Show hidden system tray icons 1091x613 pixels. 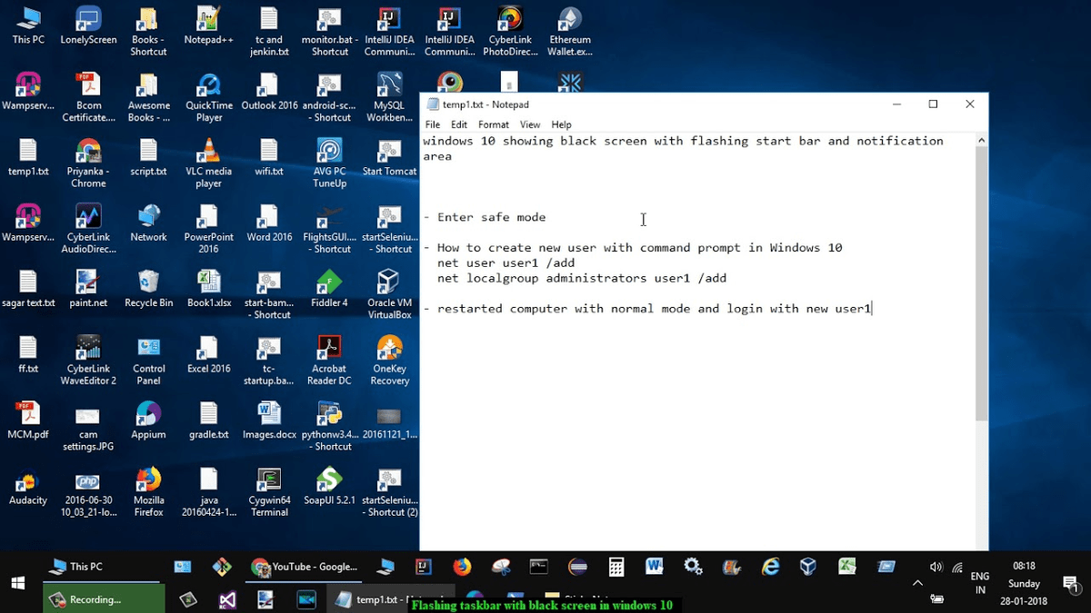917,583
